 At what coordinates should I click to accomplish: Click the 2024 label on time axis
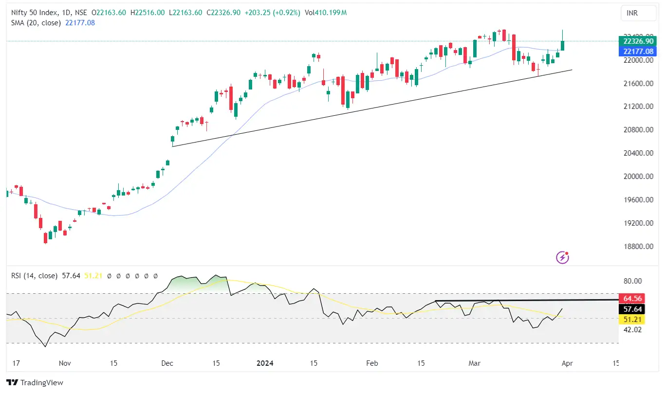pyautogui.click(x=265, y=363)
